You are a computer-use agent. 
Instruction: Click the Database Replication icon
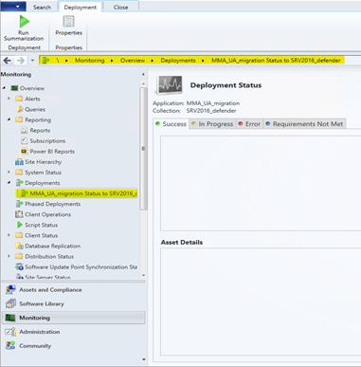pos(19,246)
